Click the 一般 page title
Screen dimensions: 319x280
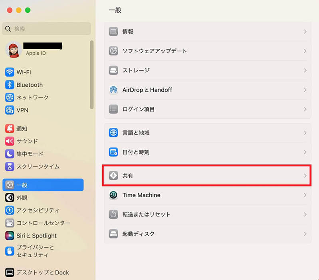[x=115, y=10]
